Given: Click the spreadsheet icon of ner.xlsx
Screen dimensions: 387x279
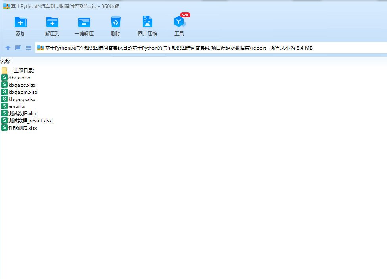Looking at the screenshot, I should pyautogui.click(x=4, y=107).
